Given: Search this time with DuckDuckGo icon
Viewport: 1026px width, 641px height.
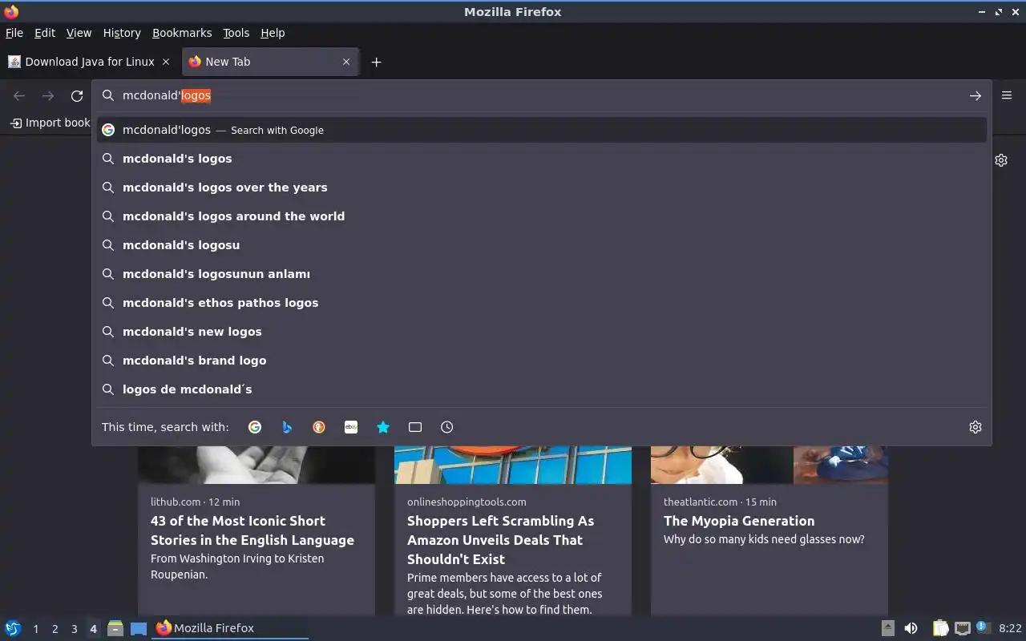Looking at the screenshot, I should pyautogui.click(x=319, y=427).
